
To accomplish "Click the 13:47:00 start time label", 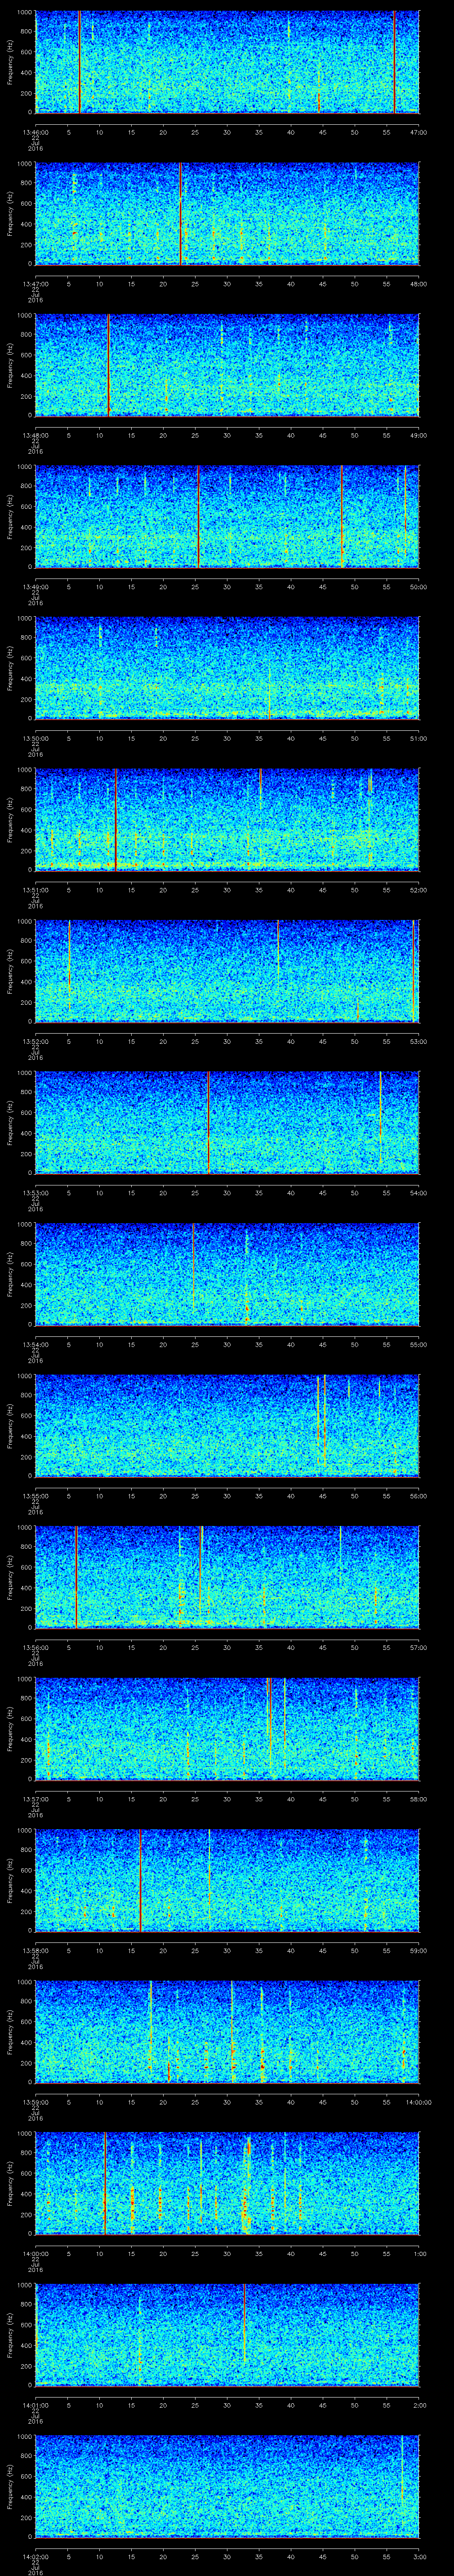I will tap(36, 284).
